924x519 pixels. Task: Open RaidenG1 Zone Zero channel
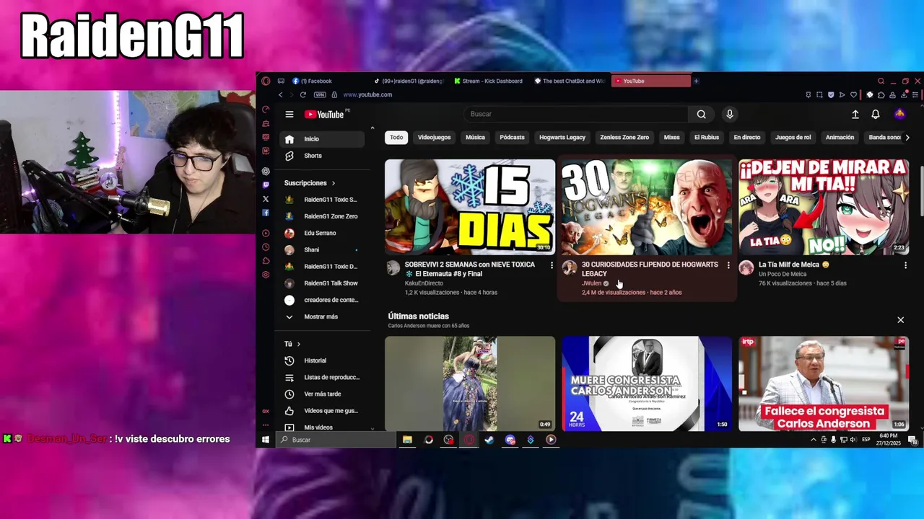tap(322, 216)
